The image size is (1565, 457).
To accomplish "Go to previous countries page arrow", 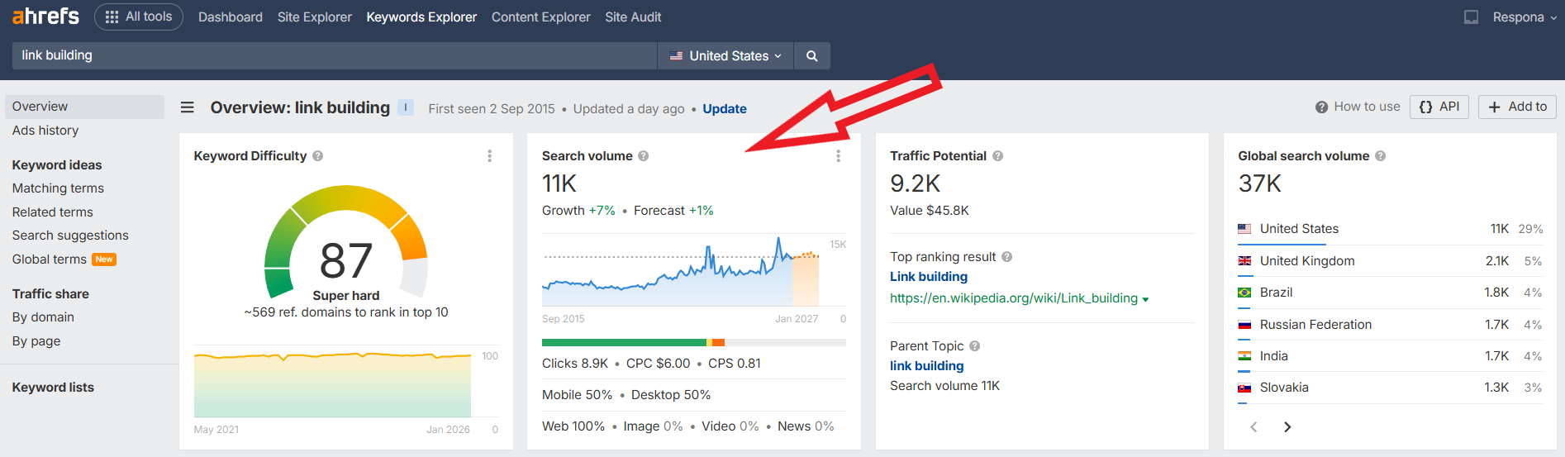I will point(1253,427).
